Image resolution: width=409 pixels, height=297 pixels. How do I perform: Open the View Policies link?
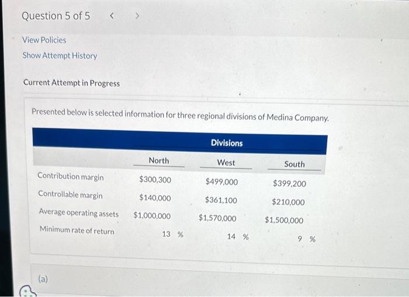[44, 40]
